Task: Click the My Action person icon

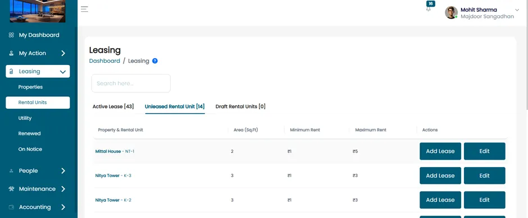Action: [x=11, y=53]
